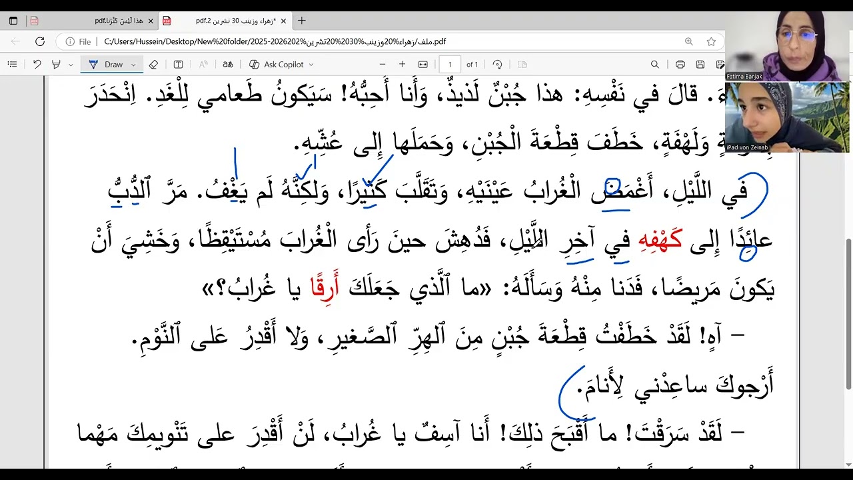Click the scrollbar down arrow
This screenshot has height=480, width=853.
pos(848,464)
